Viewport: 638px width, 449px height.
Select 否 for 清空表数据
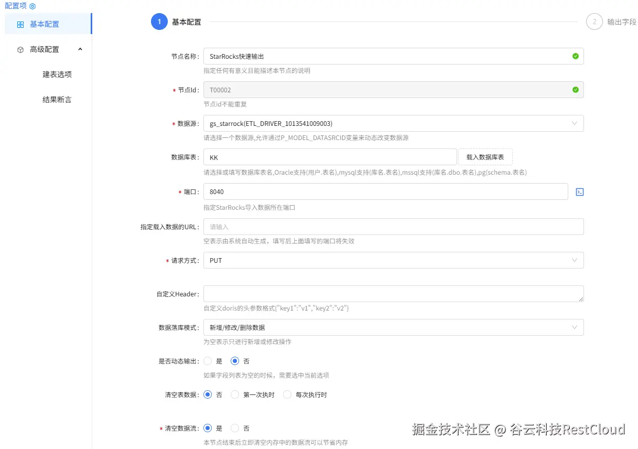point(208,394)
